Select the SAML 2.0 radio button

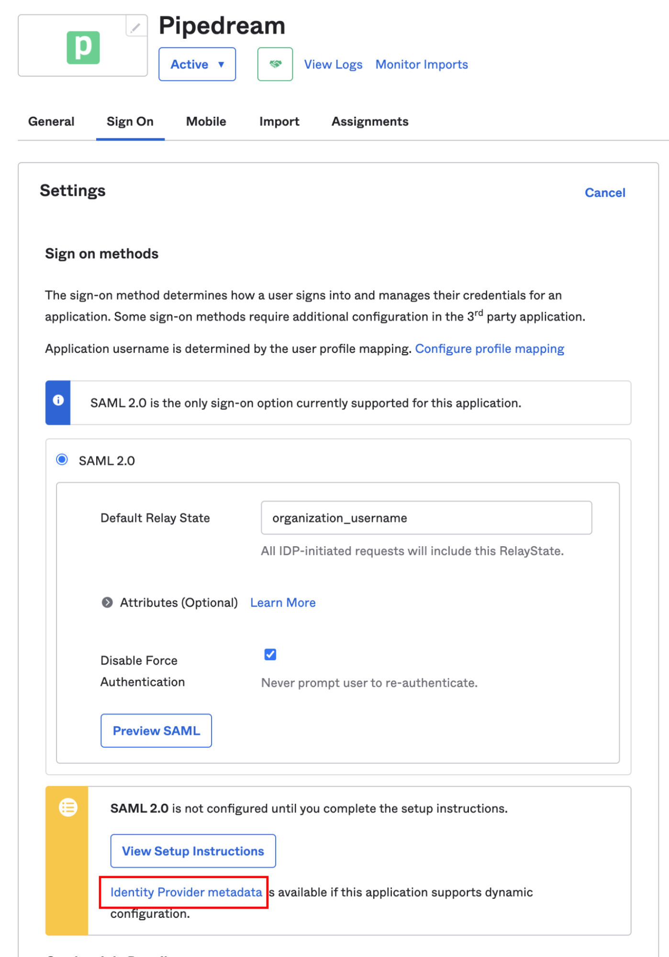[62, 460]
